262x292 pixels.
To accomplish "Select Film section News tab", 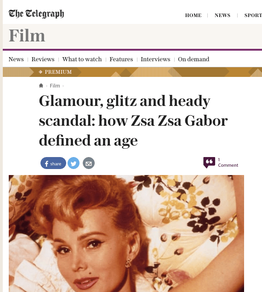I will pos(16,59).
